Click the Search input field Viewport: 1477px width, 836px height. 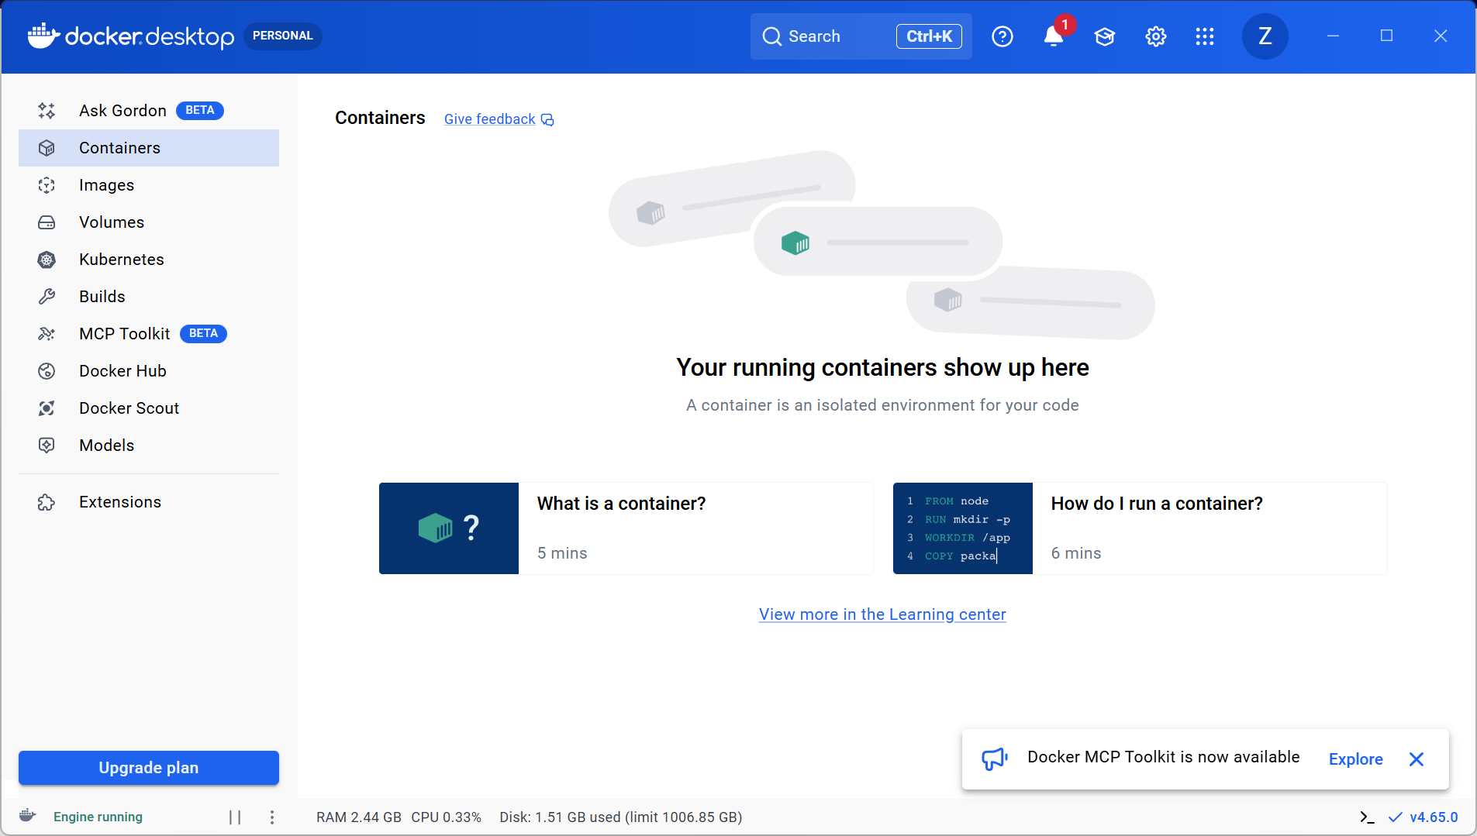point(861,36)
